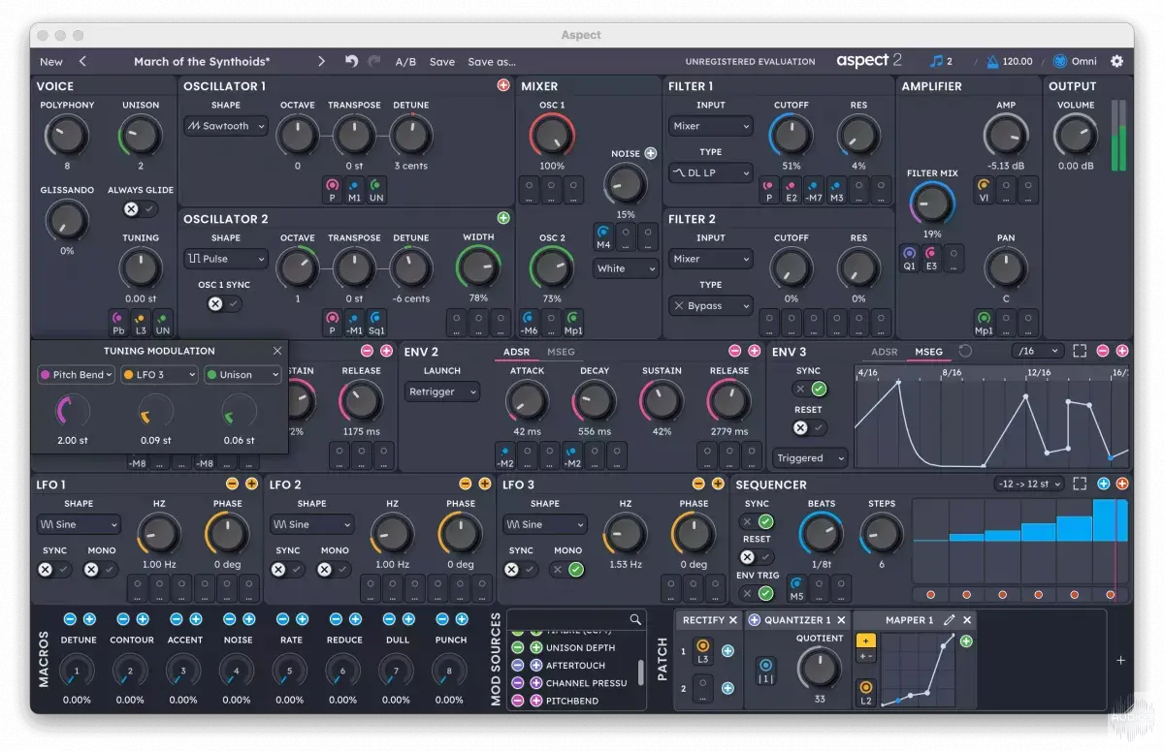Close the Rectify patch module

(733, 620)
